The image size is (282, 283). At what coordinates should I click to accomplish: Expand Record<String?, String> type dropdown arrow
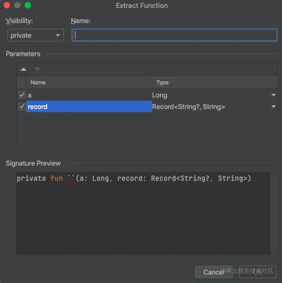[274, 107]
